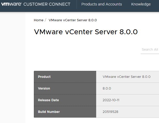Click the release date value 2022-10-11
159x123 pixels.
coord(111,100)
